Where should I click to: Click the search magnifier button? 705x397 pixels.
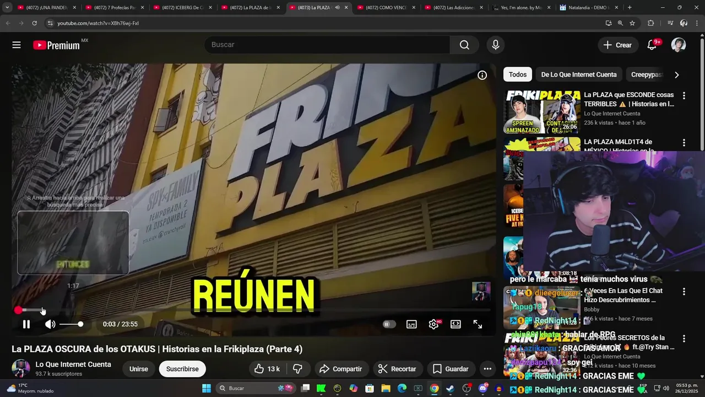coord(464,45)
